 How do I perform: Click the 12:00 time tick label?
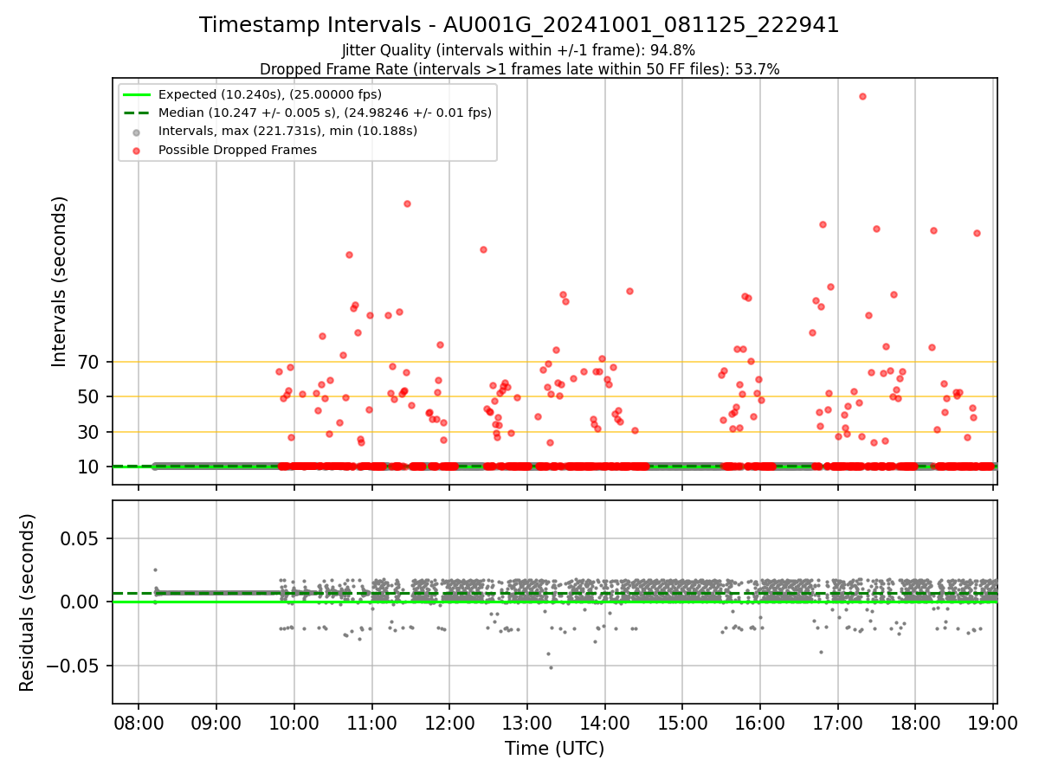pos(449,721)
